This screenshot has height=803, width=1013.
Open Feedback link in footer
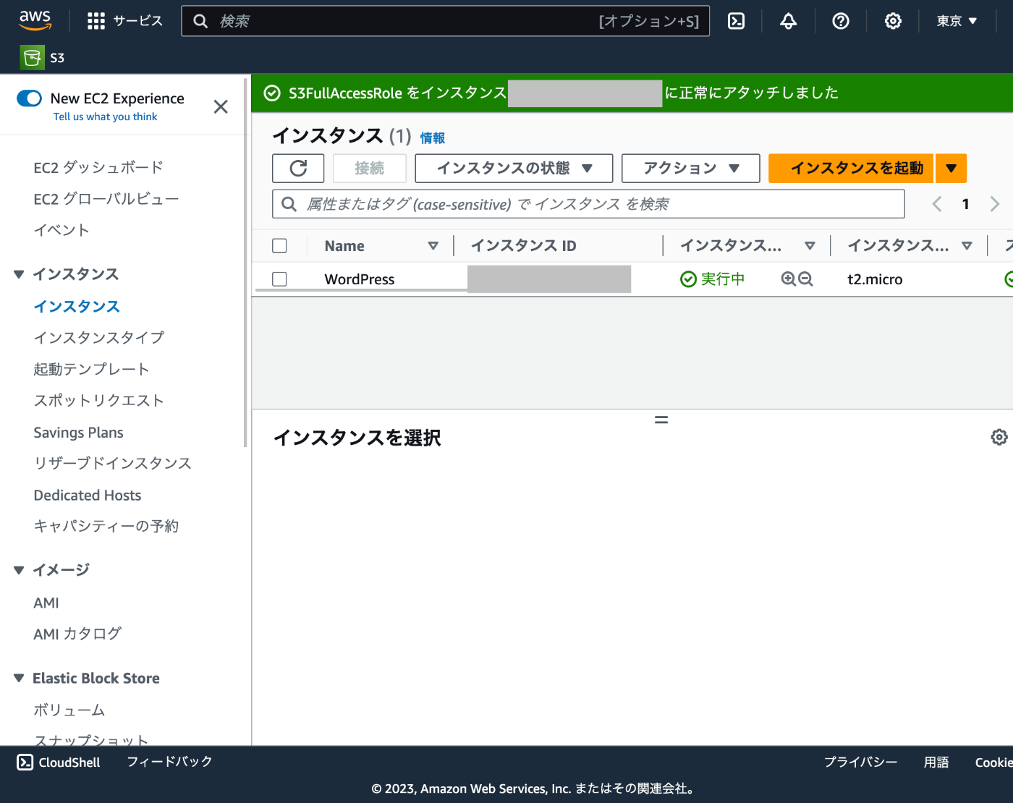click(x=169, y=762)
